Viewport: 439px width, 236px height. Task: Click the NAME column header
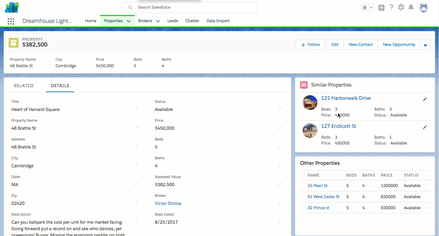click(x=313, y=175)
